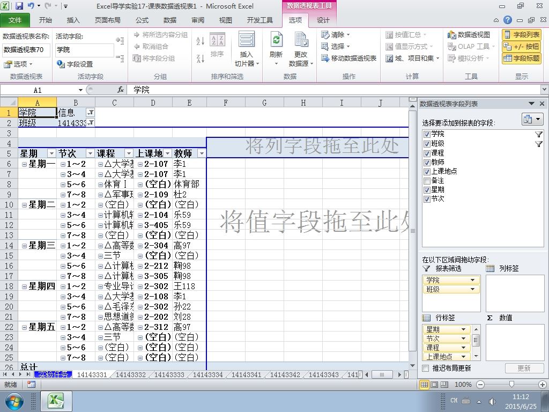Select the 14143332 sheet tab
The image size is (549, 412).
point(131,374)
